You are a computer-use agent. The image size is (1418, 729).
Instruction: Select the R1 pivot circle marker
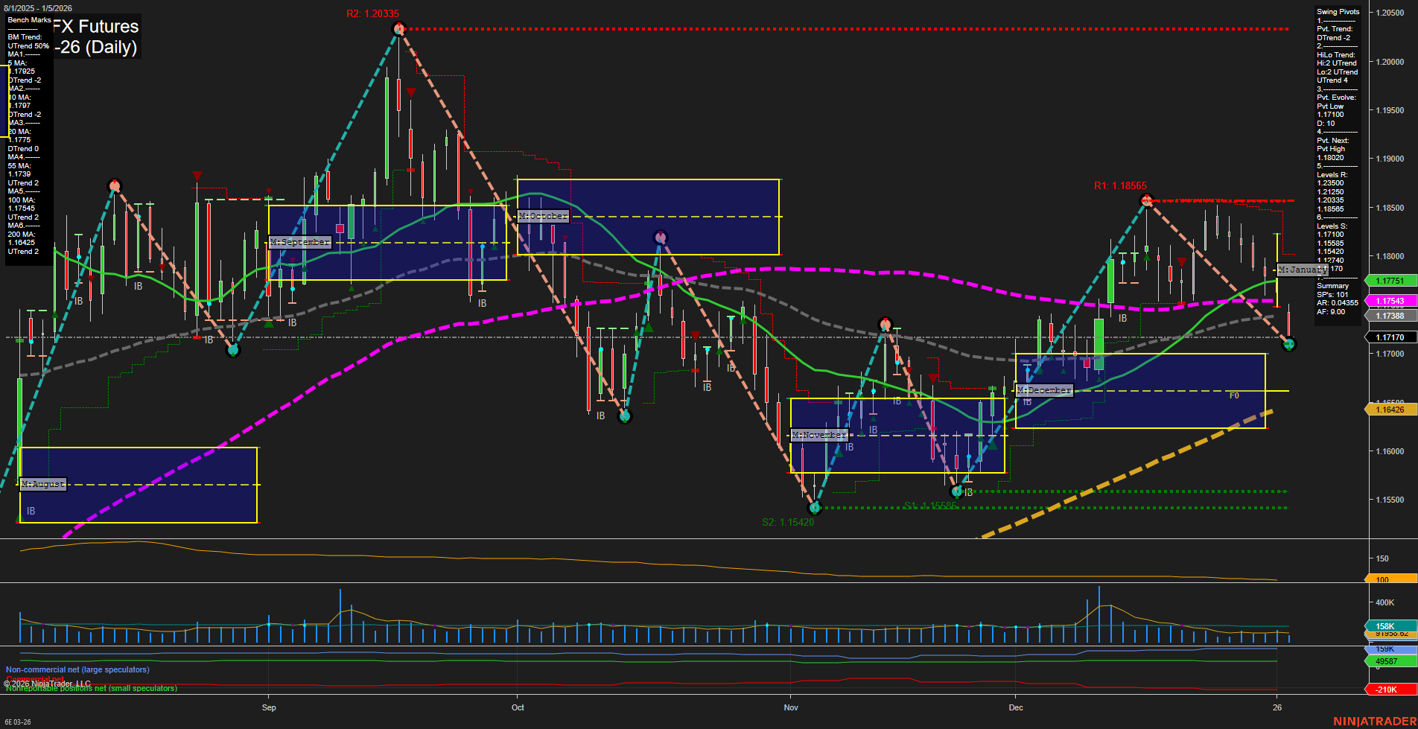(x=1145, y=200)
